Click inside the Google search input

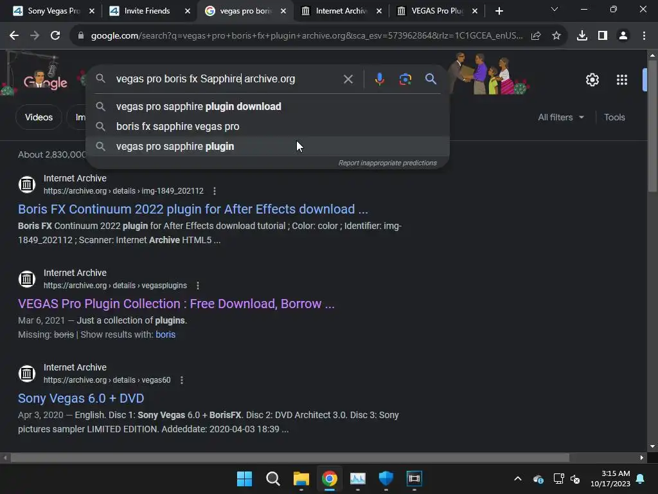coord(227,79)
